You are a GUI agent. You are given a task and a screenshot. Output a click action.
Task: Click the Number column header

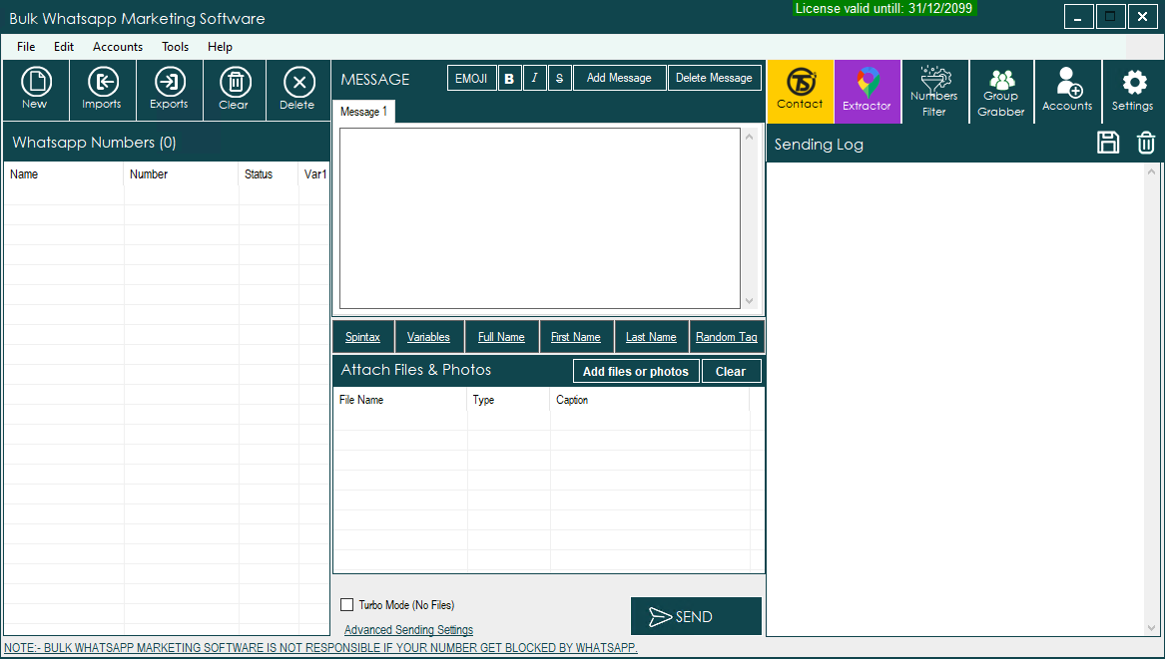click(x=182, y=174)
